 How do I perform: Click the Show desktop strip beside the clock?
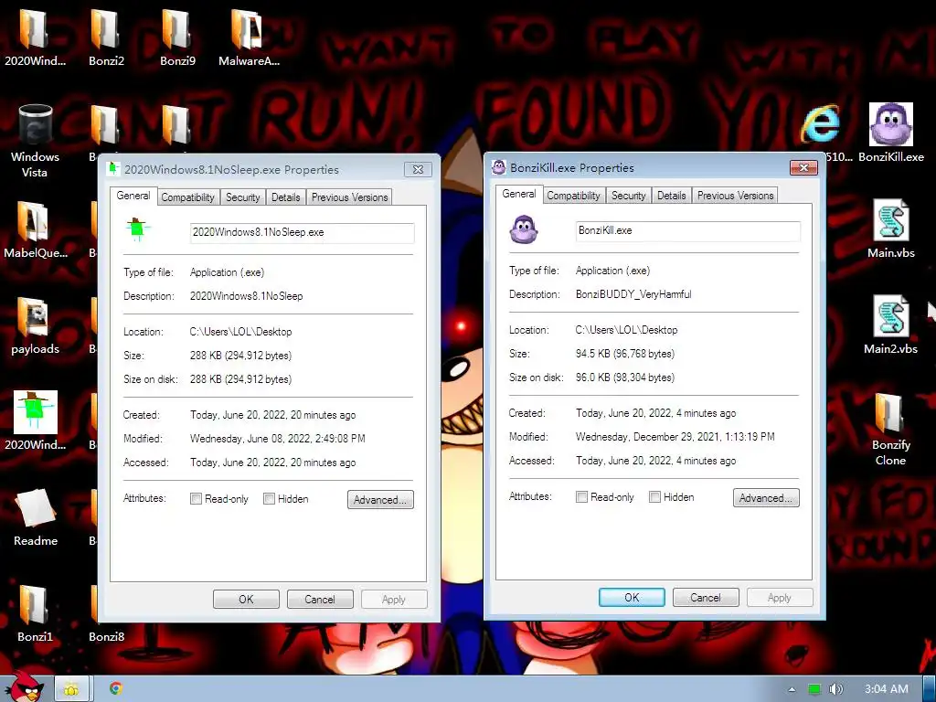point(929,689)
